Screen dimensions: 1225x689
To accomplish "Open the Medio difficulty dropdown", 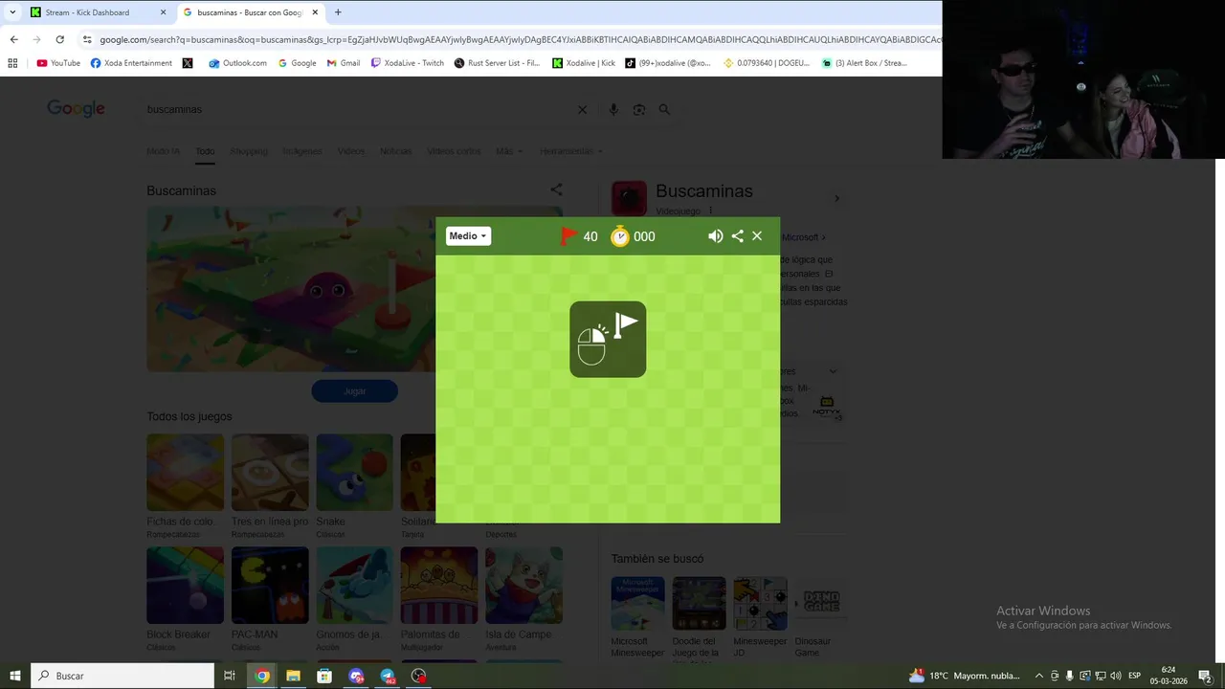I will click(x=468, y=236).
